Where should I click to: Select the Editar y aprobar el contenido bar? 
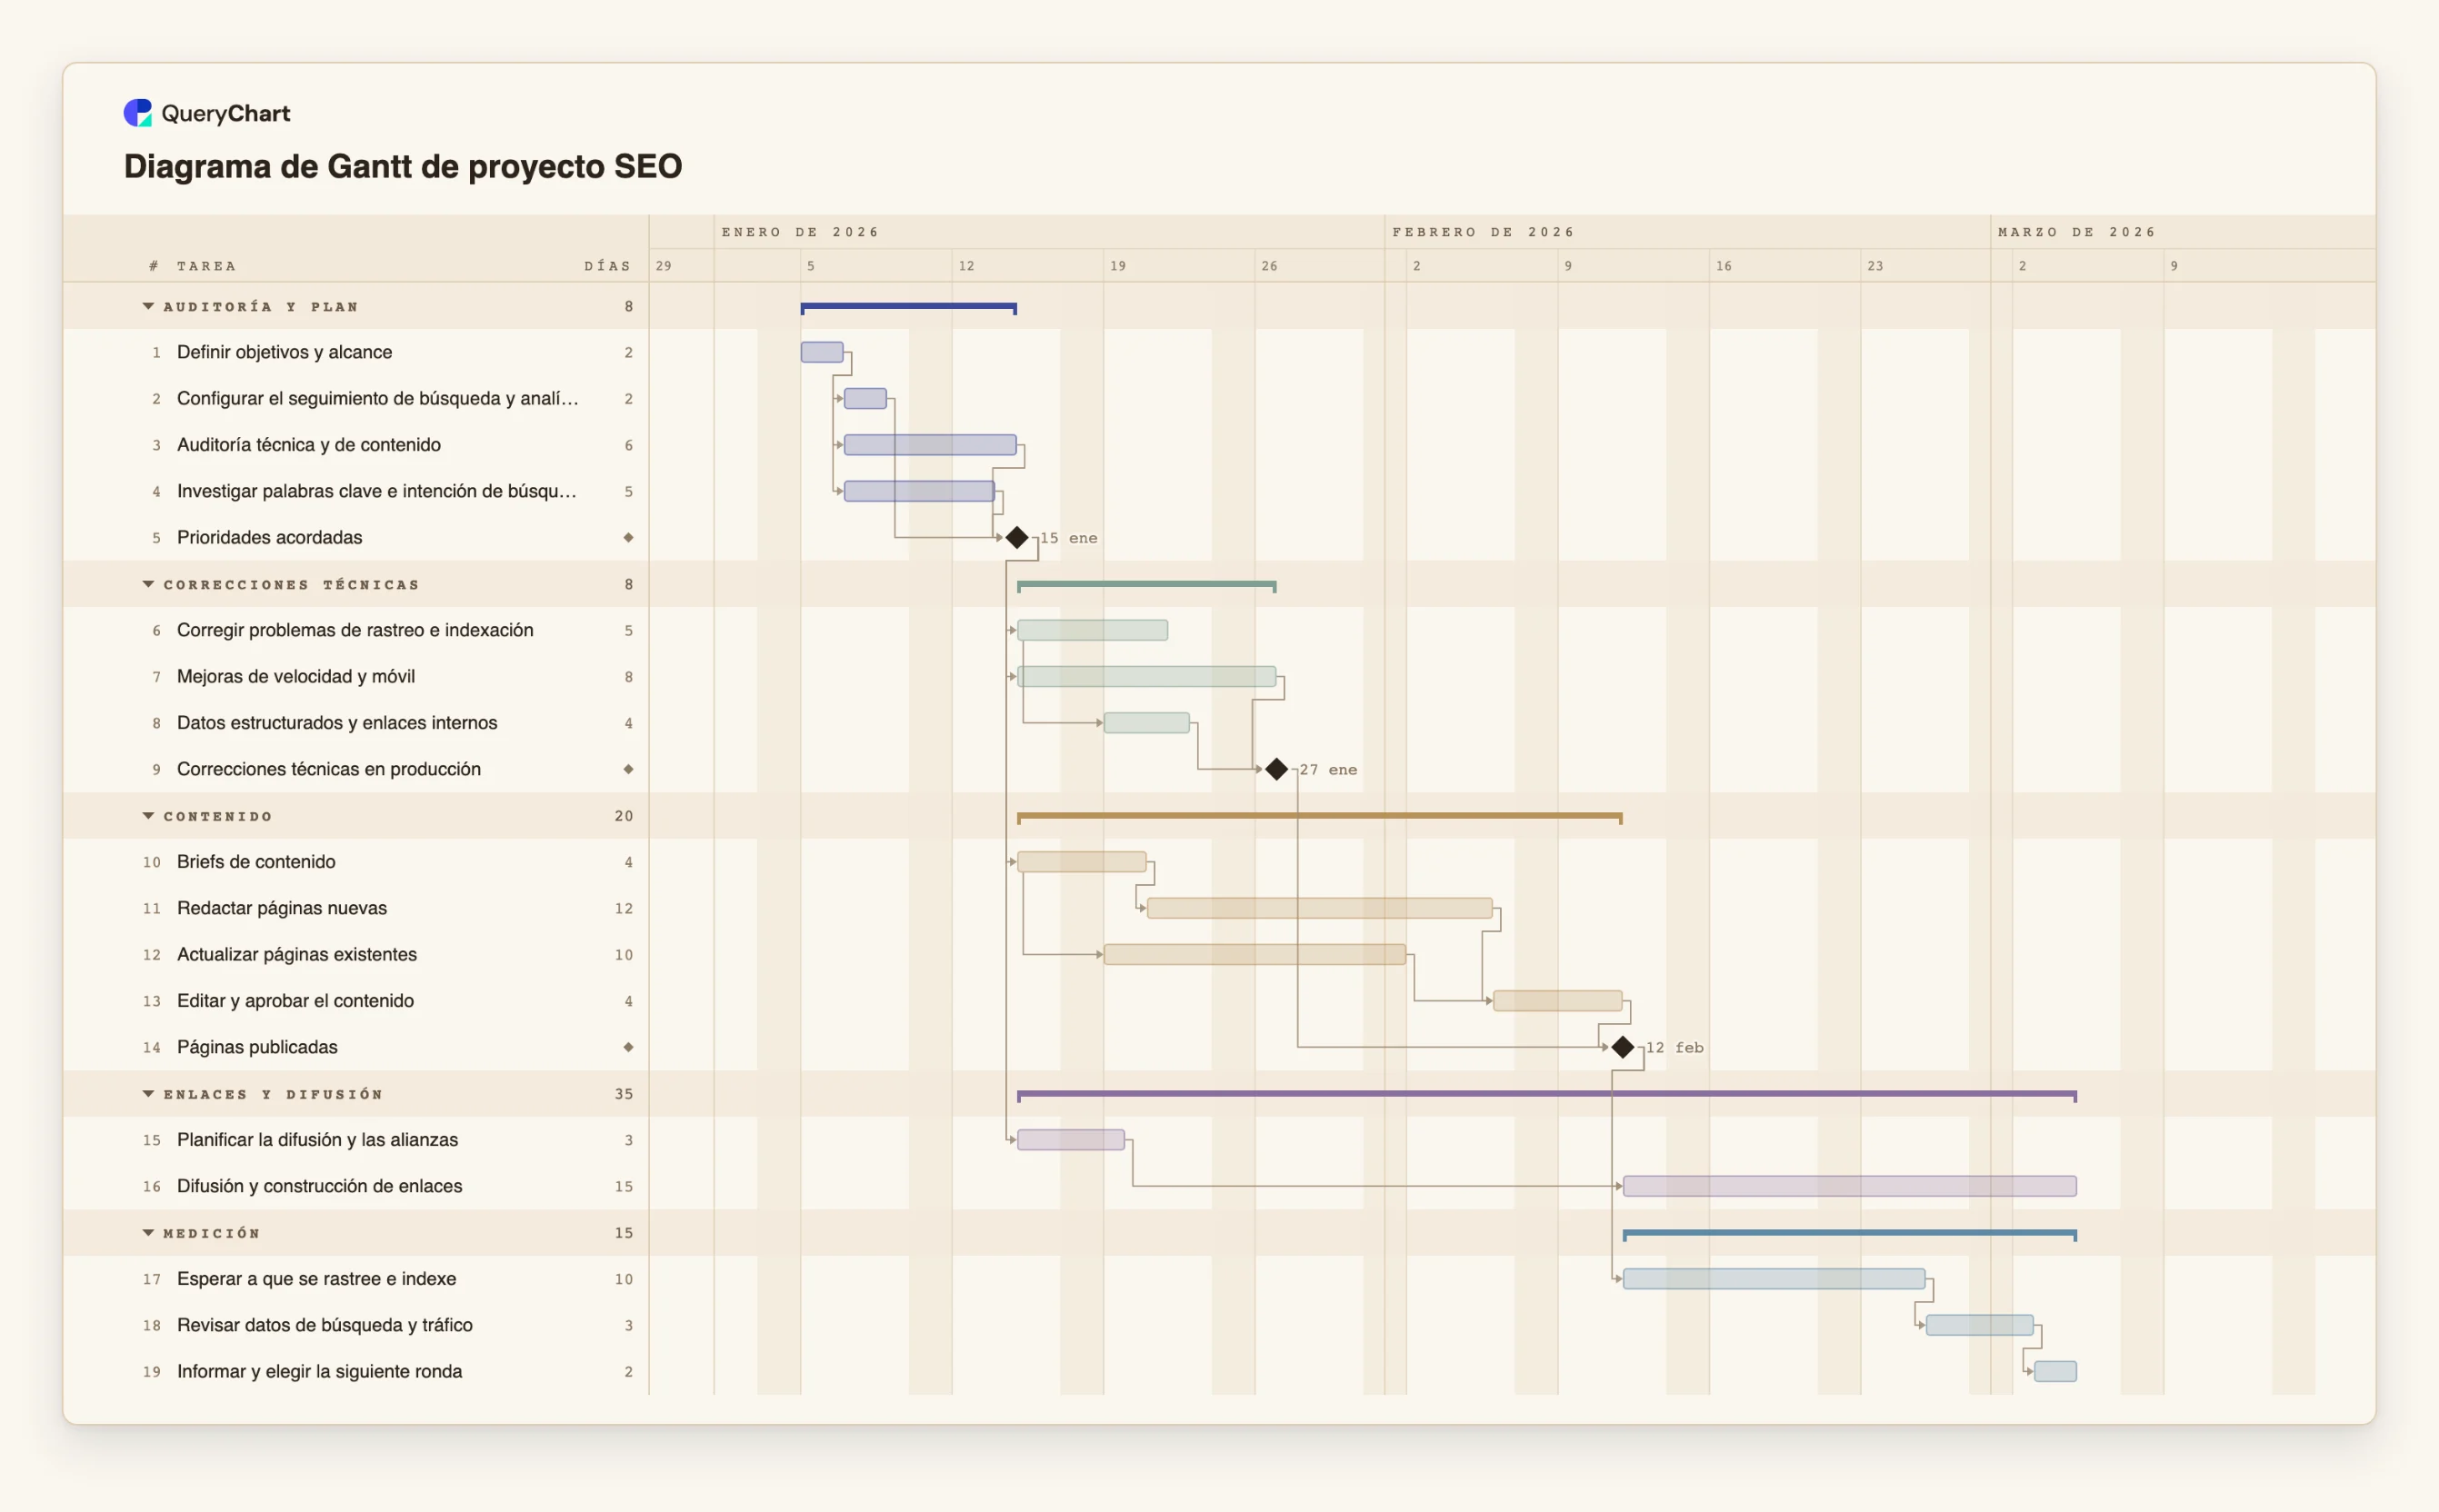coord(1557,1001)
